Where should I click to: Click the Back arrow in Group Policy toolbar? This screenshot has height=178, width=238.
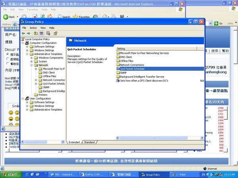click(23, 34)
